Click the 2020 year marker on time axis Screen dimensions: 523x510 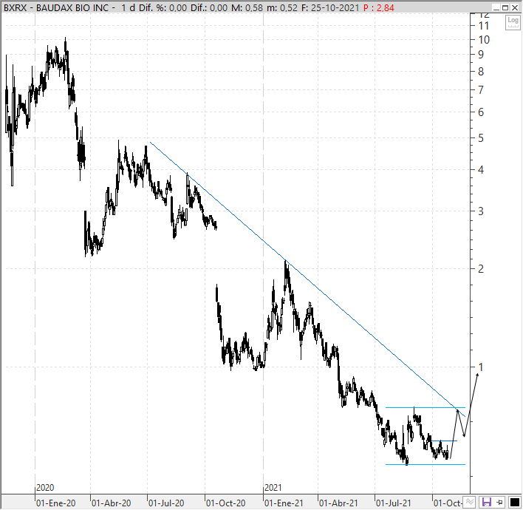click(x=45, y=488)
